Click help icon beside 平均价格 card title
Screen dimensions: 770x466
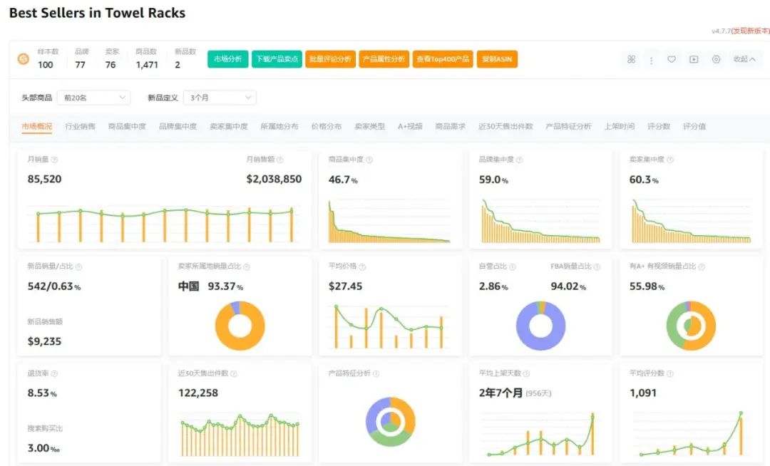[362, 267]
